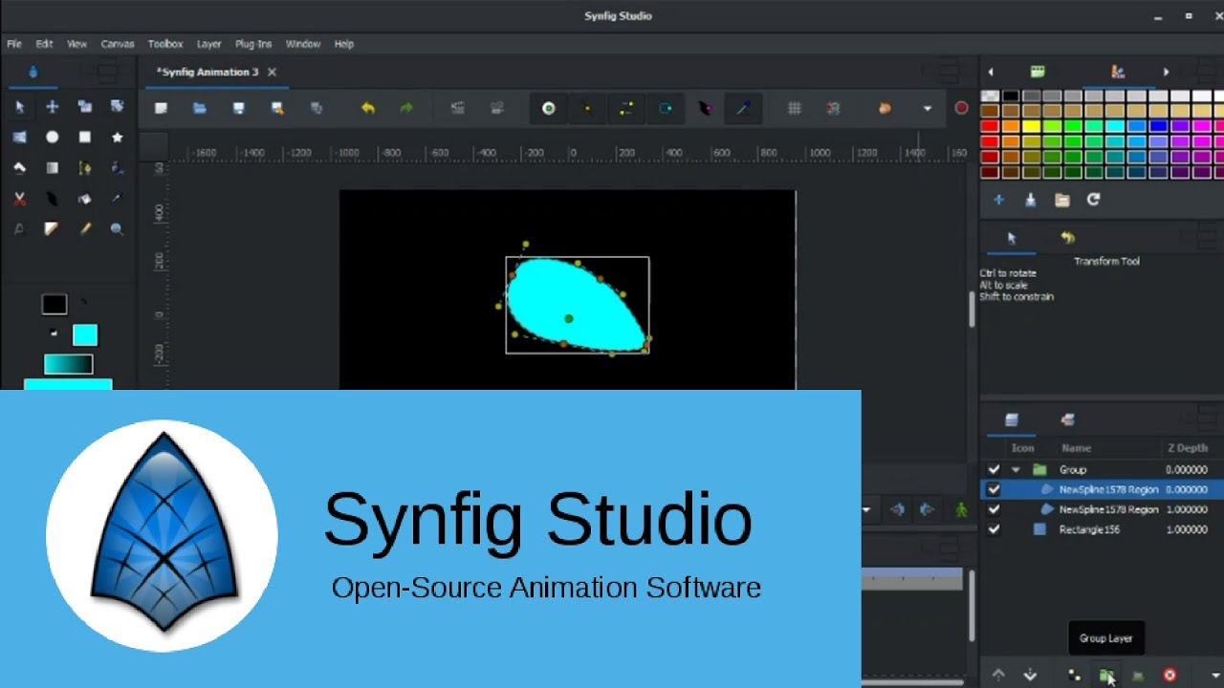Select the Gradient tool
The image size is (1224, 688).
pyautogui.click(x=53, y=168)
